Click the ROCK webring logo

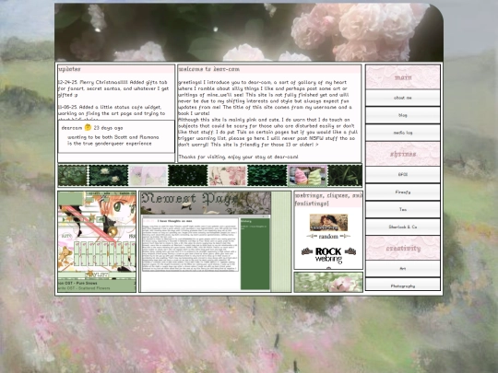coord(328,255)
